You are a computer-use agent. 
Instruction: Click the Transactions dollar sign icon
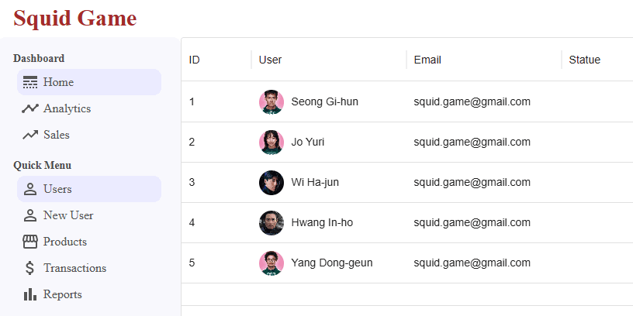30,268
